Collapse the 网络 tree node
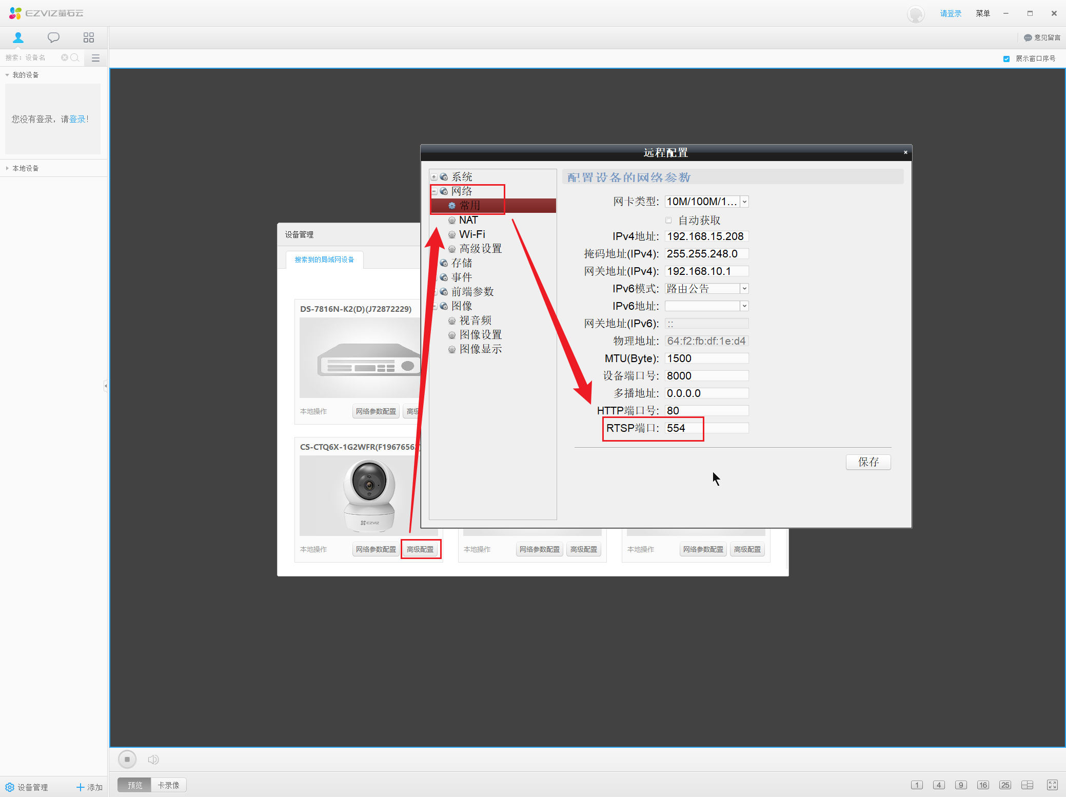This screenshot has width=1066, height=797. click(434, 191)
